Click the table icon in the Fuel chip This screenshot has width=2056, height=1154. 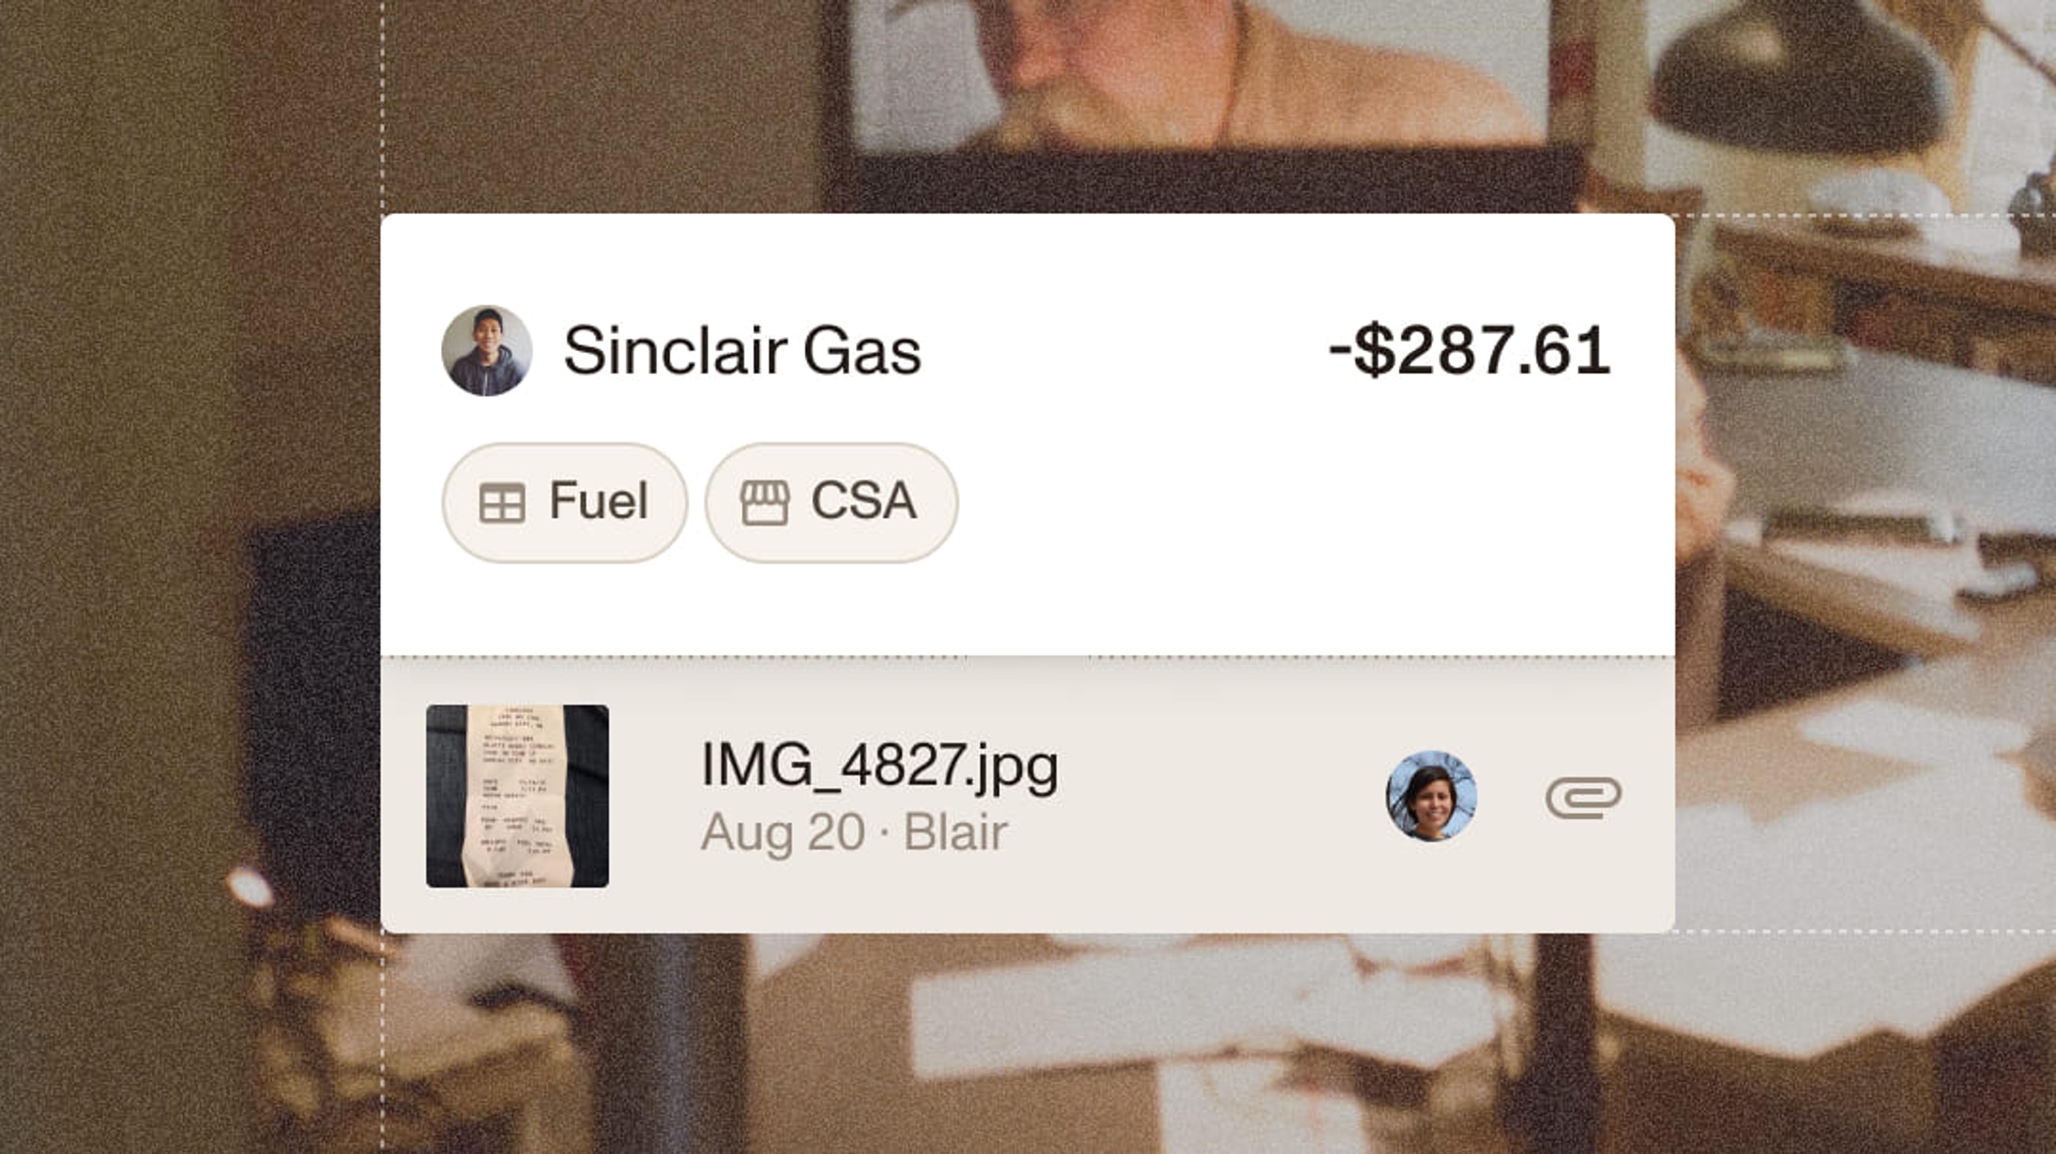pyautogui.click(x=502, y=503)
